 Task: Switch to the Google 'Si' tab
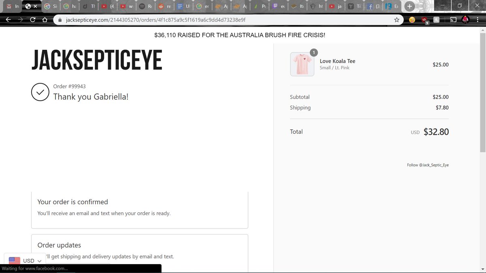click(51, 6)
